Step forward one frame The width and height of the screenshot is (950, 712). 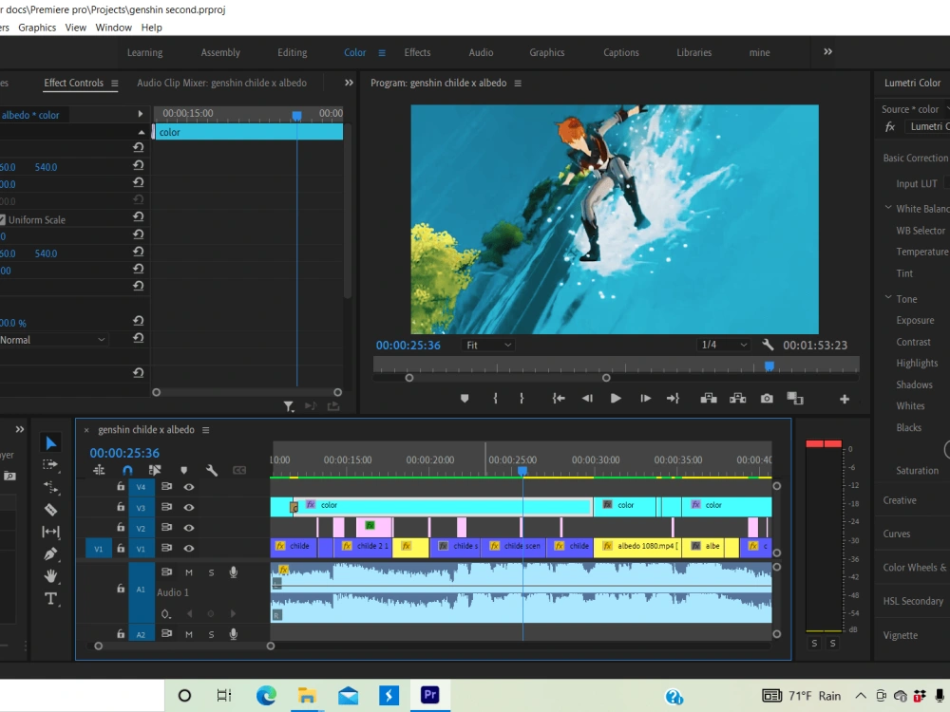[x=645, y=399]
